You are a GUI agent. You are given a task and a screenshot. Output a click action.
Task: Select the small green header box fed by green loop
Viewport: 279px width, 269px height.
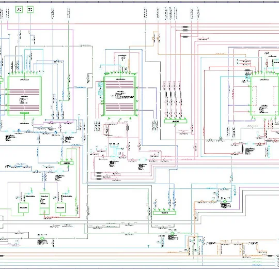click(67, 163)
